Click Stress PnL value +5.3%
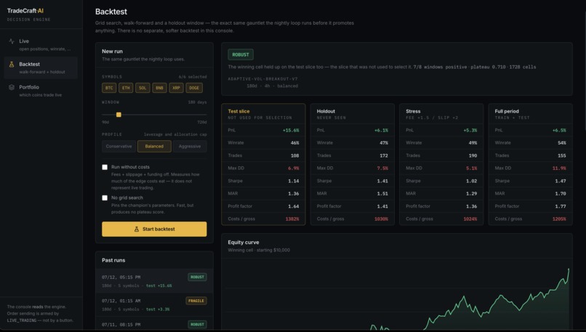This screenshot has width=586, height=332. tap(470, 130)
